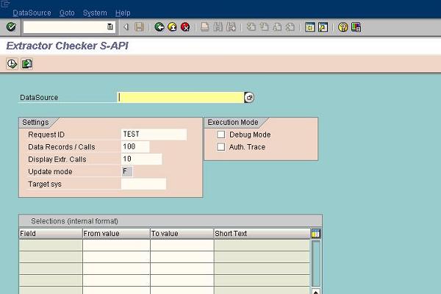
Task: Expand the command field history dropdown
Action: click(110, 27)
